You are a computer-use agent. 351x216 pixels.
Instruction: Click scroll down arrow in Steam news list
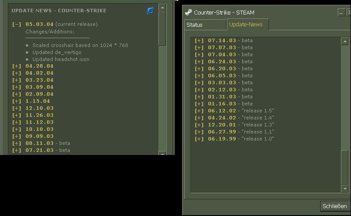tap(344, 188)
